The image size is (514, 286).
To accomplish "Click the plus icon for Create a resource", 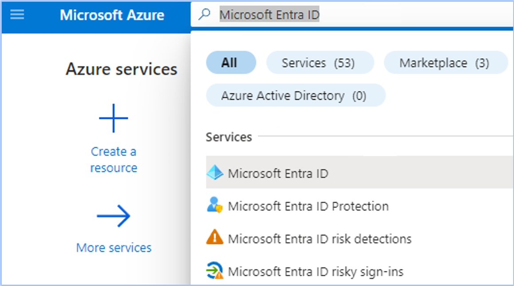I will coord(114,118).
